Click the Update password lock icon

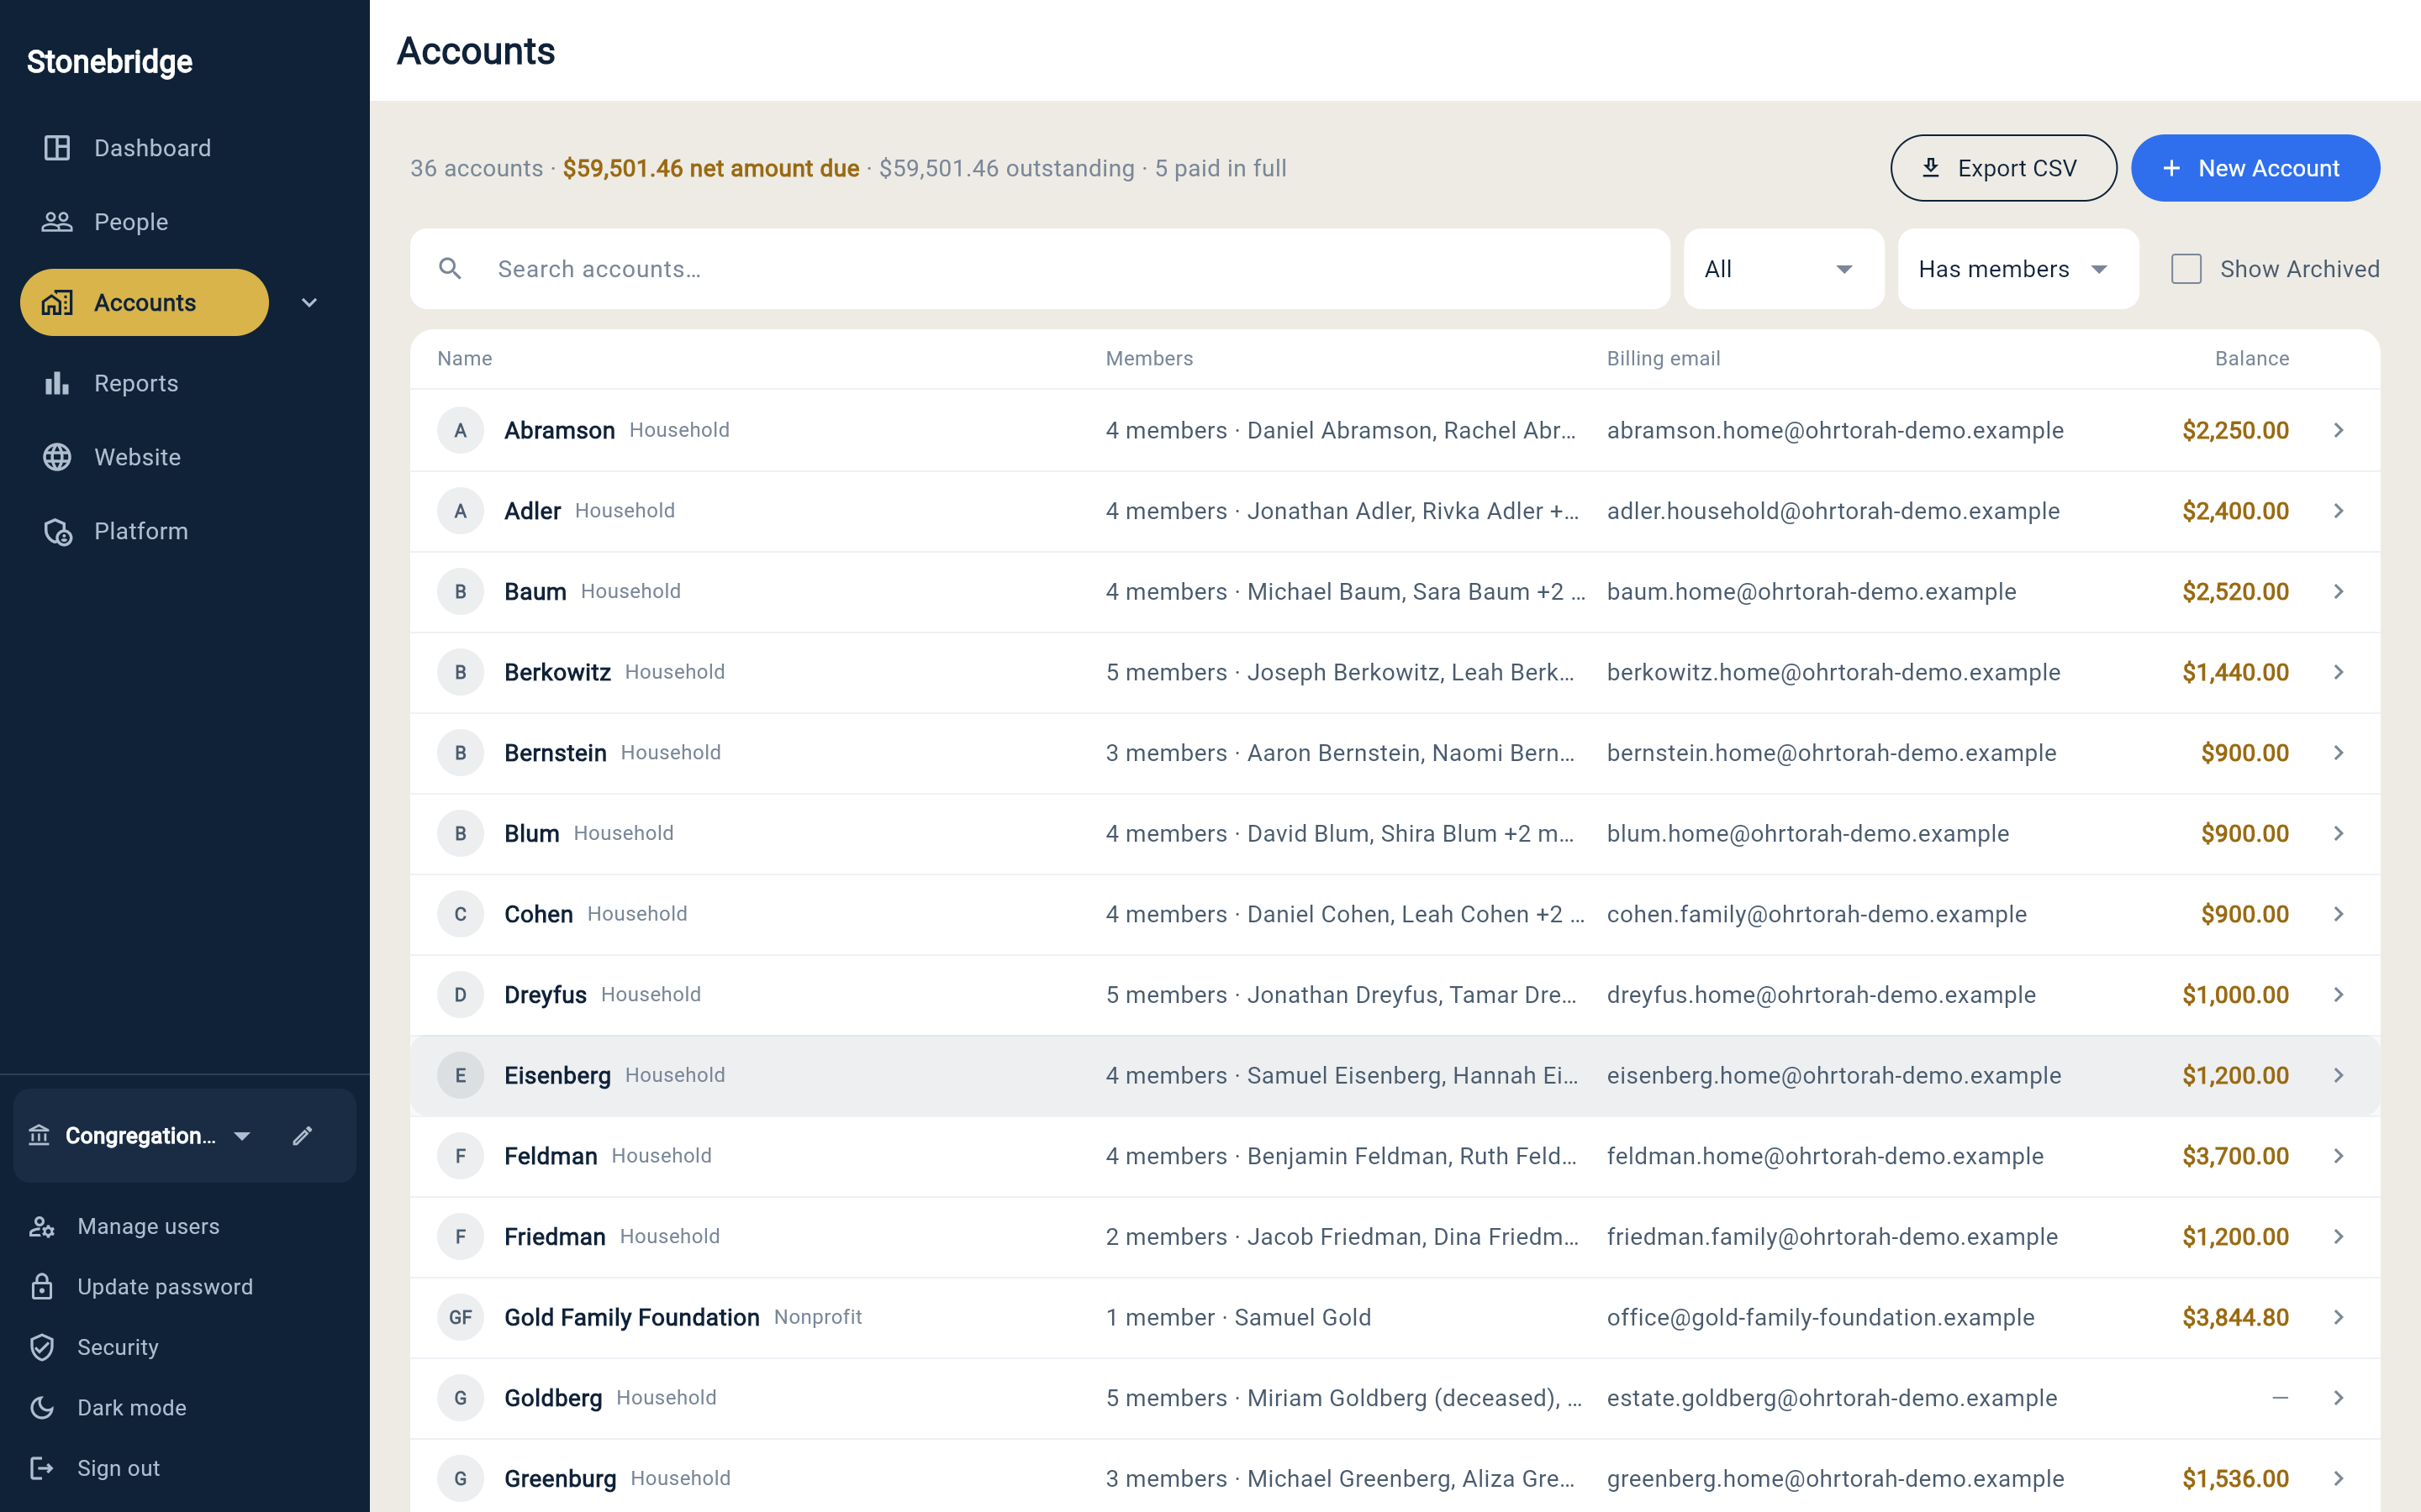[41, 1287]
